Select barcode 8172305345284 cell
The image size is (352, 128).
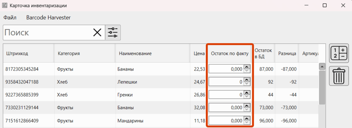pyautogui.click(x=22, y=69)
